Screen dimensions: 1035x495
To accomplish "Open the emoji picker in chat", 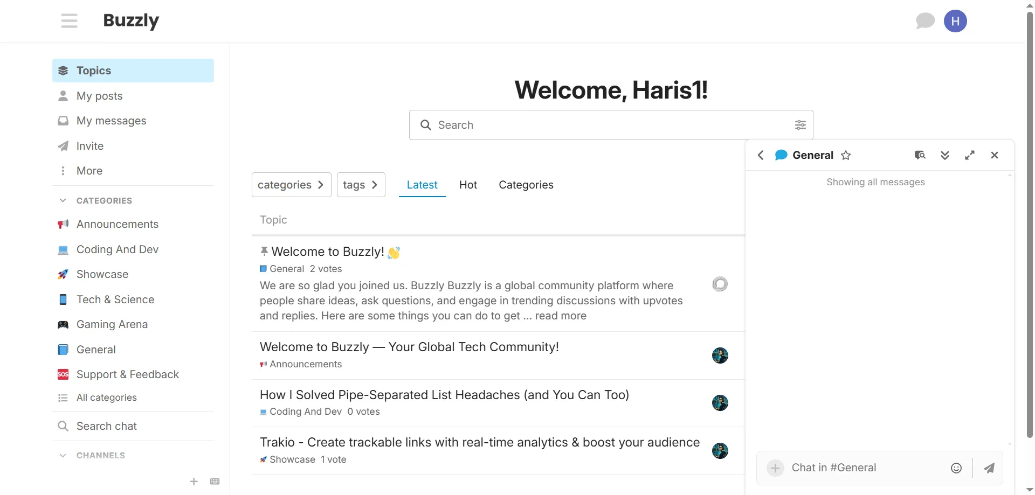I will (x=956, y=468).
